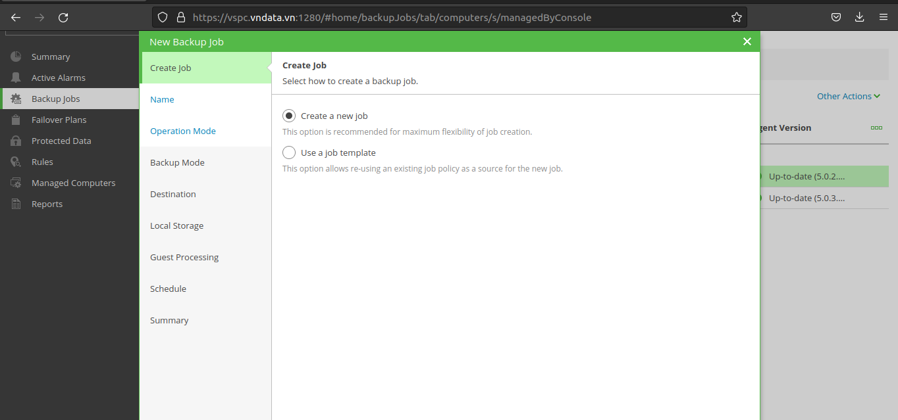Click the Summary pie chart icon in sidebar
This screenshot has width=898, height=420.
[x=16, y=57]
